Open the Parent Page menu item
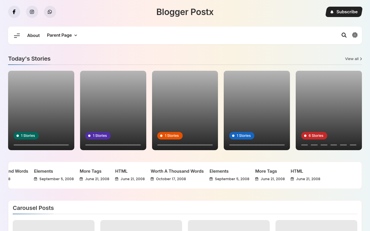This screenshot has height=231, width=370. 59,35
